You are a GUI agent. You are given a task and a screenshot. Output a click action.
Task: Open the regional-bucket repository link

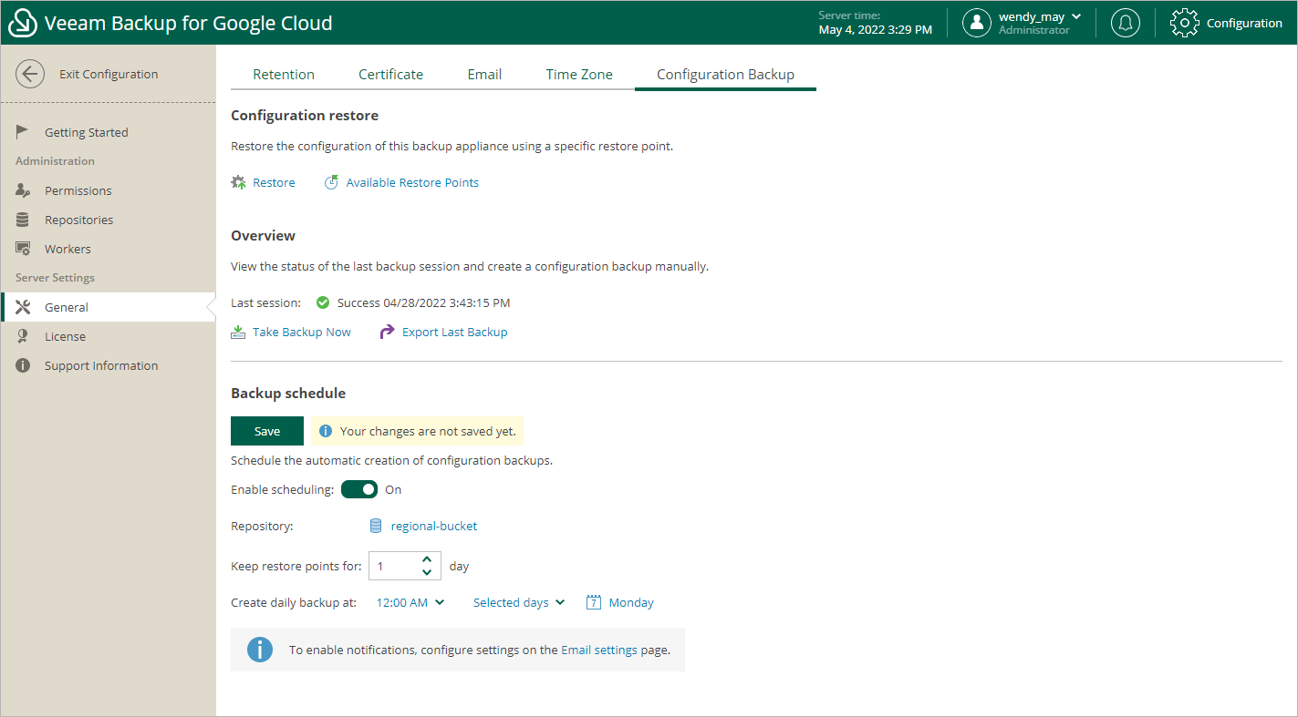(434, 526)
